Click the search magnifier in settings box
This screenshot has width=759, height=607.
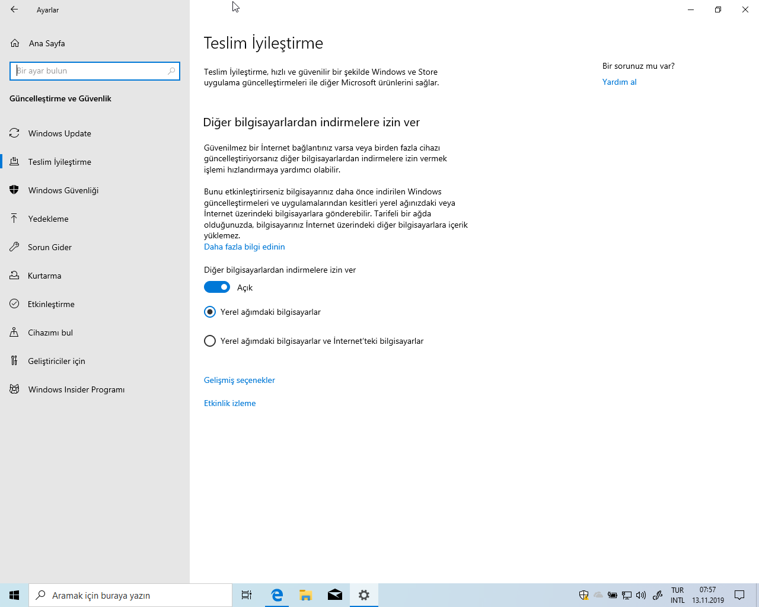[x=171, y=71]
